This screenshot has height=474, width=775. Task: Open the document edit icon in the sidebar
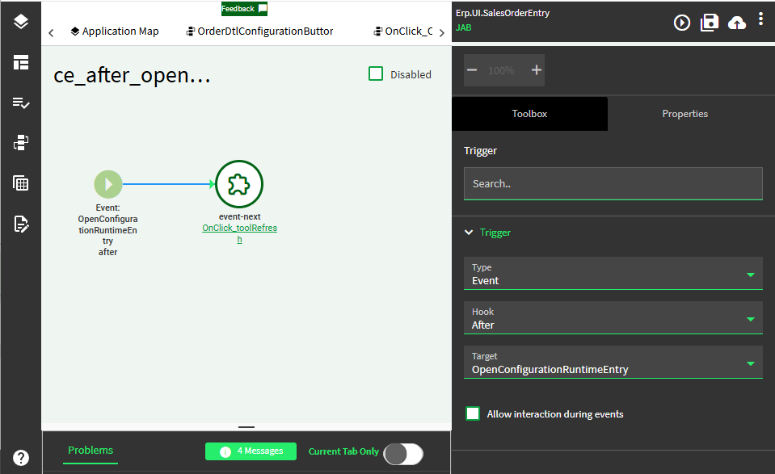click(21, 224)
